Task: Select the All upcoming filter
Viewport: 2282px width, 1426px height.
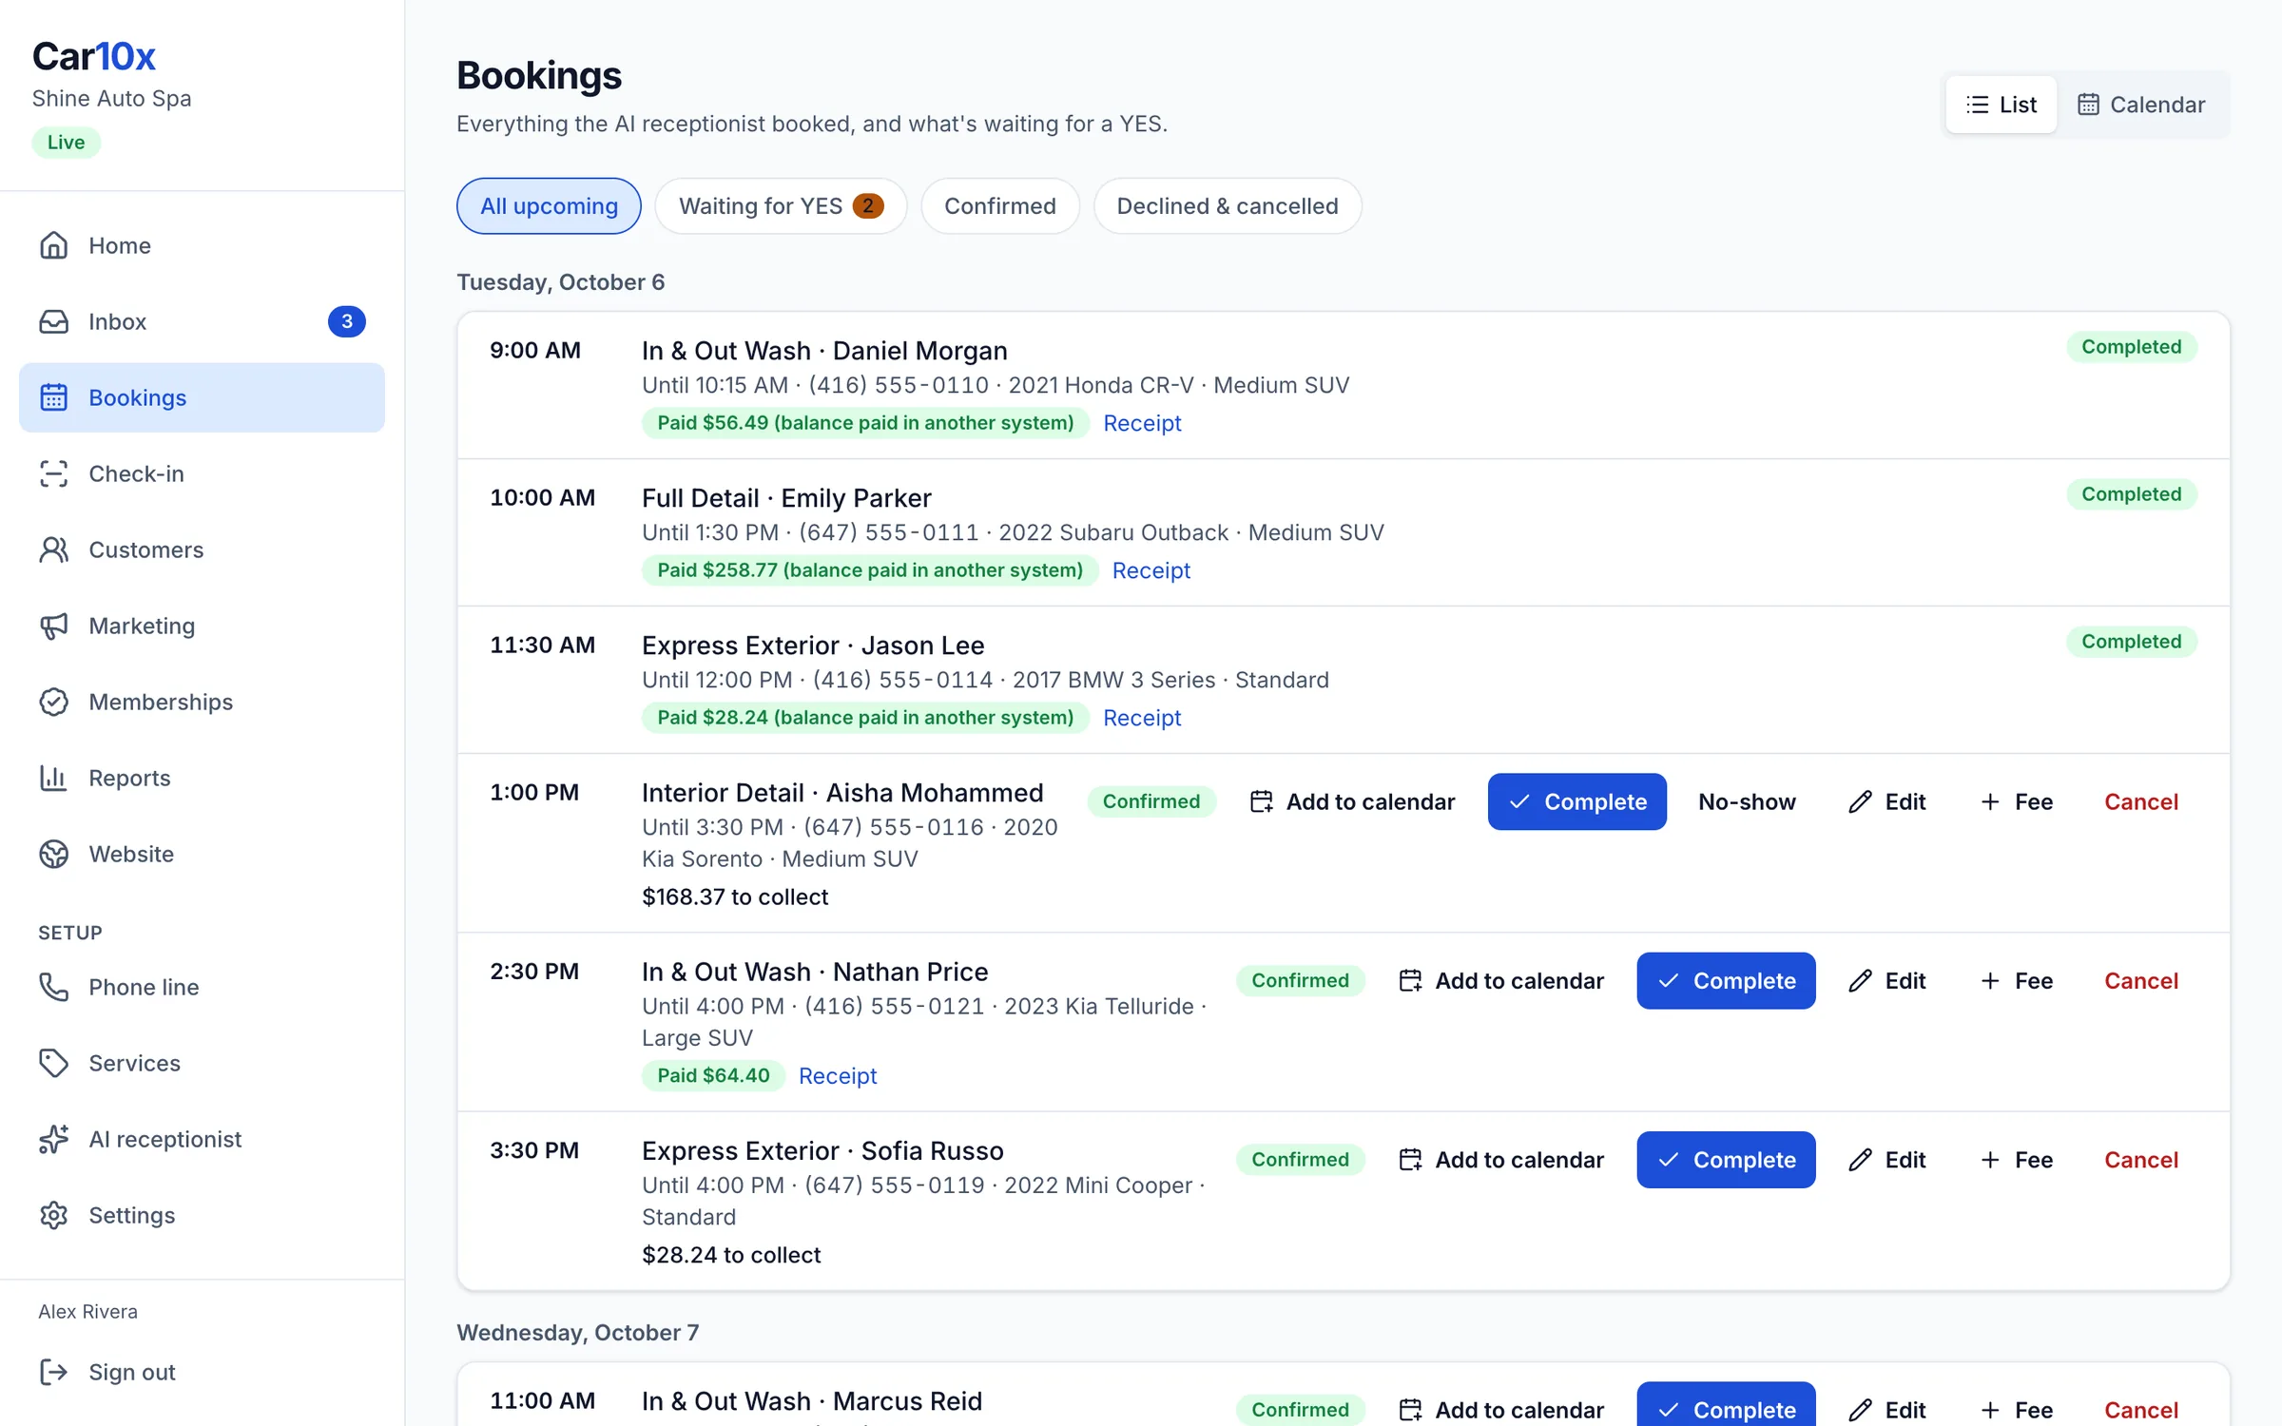Action: 549,206
